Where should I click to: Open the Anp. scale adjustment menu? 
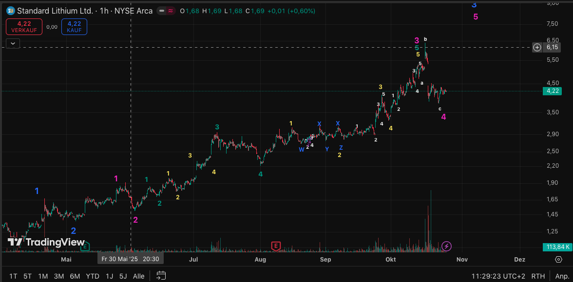click(x=562, y=276)
